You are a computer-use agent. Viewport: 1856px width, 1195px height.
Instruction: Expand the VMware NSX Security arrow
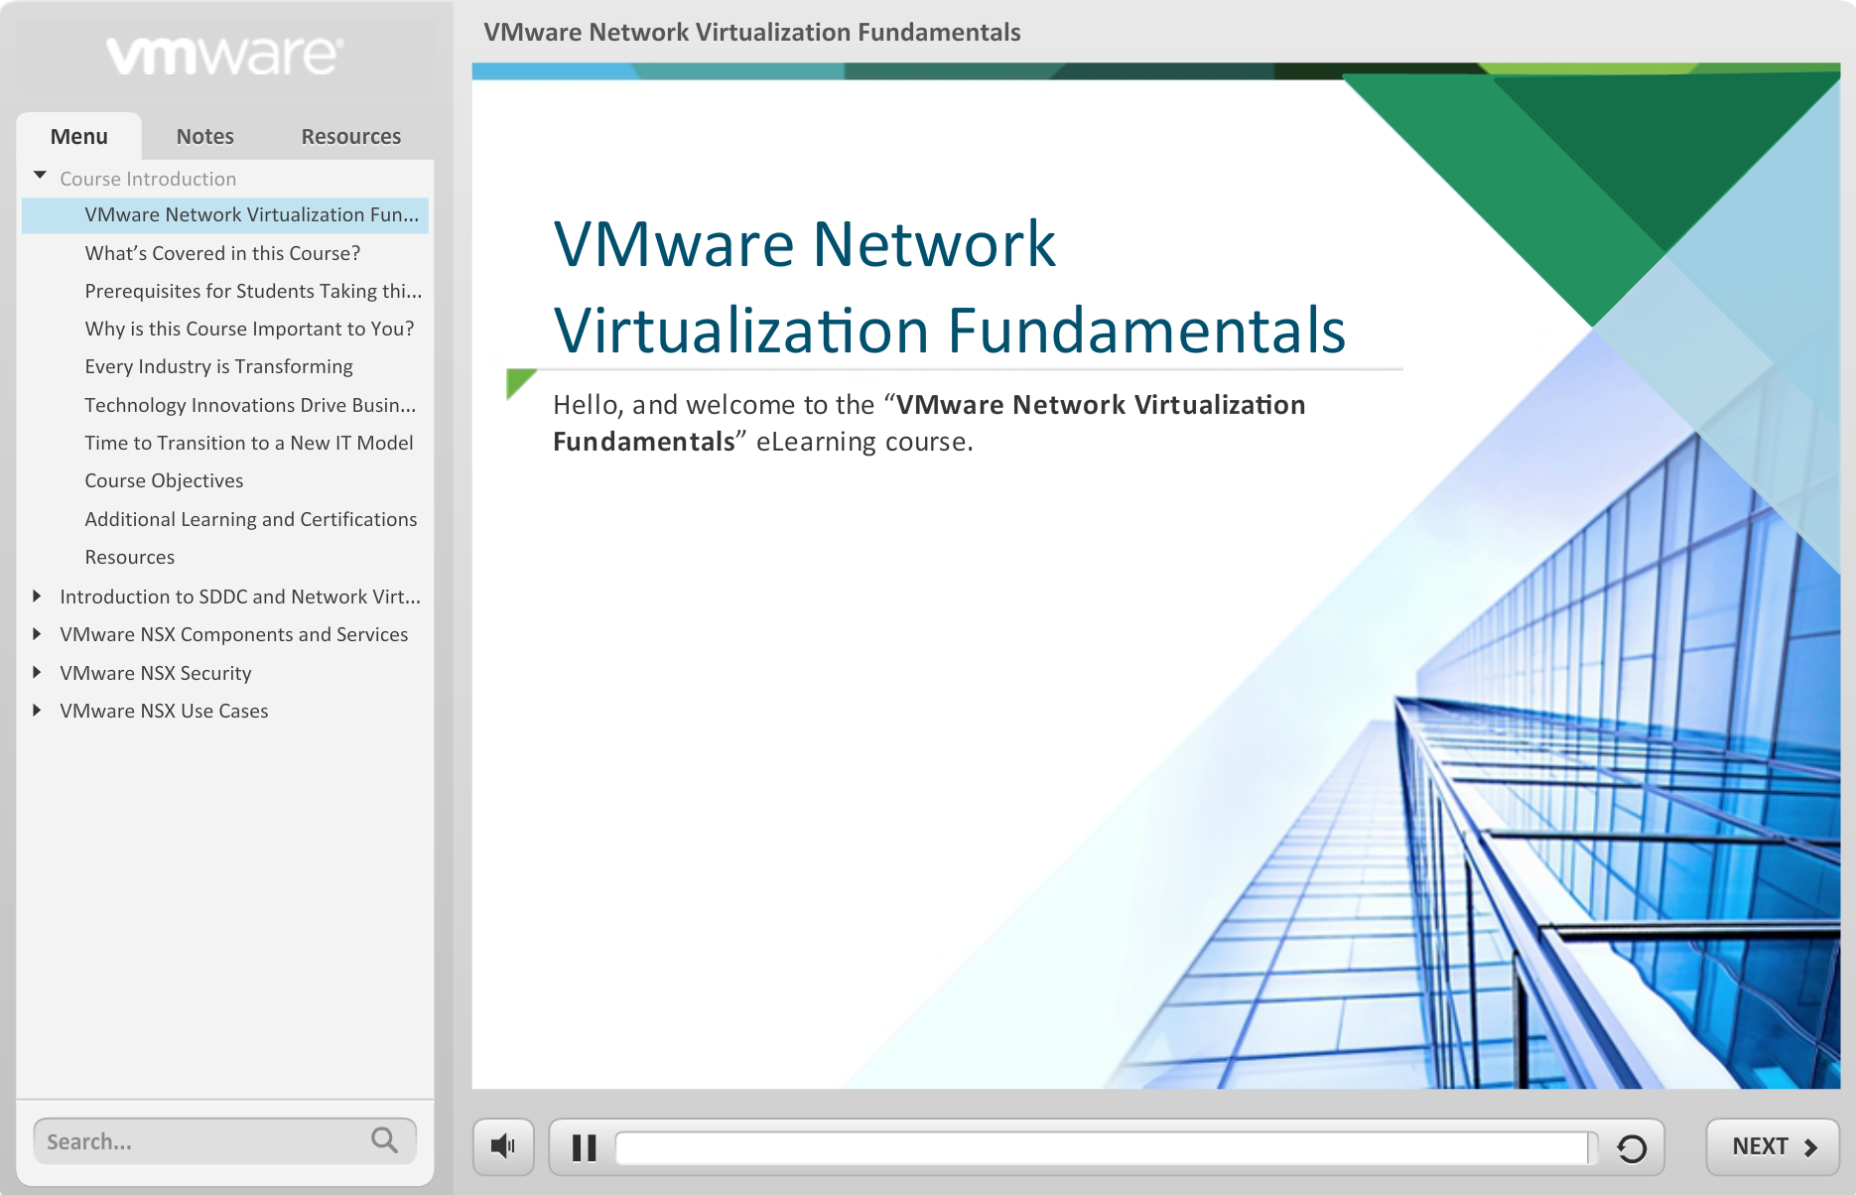[38, 672]
